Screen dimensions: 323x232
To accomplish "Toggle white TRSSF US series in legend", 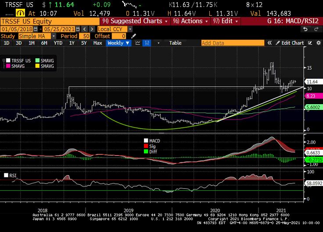I will [8, 60].
